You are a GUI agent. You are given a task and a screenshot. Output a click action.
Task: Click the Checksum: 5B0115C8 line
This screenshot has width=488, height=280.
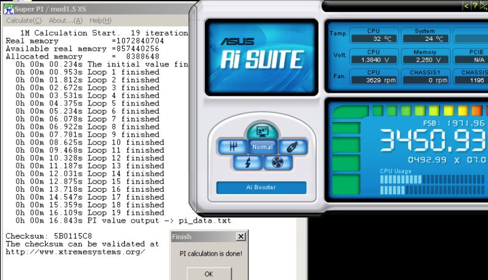point(49,236)
